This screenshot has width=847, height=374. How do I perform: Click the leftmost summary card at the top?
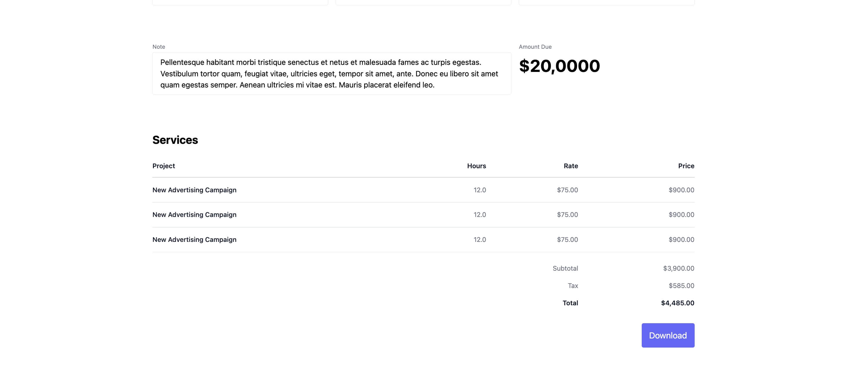(x=240, y=2)
